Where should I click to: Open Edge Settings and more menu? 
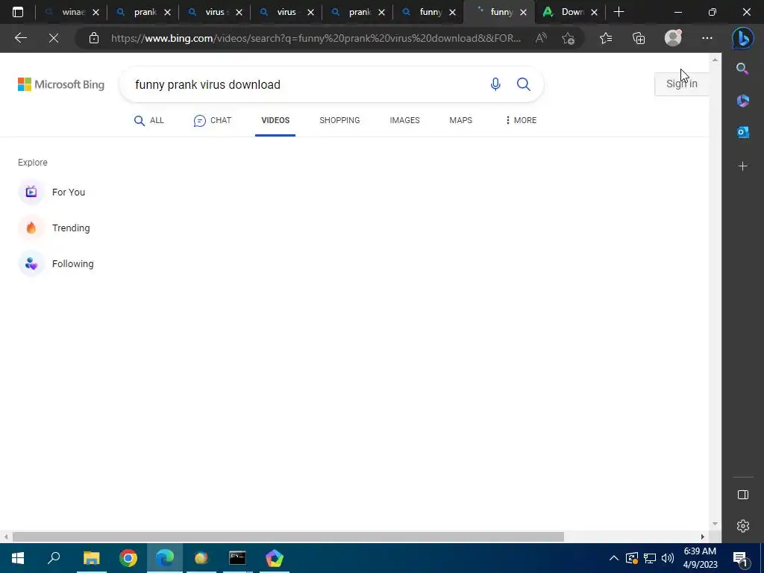(x=707, y=38)
